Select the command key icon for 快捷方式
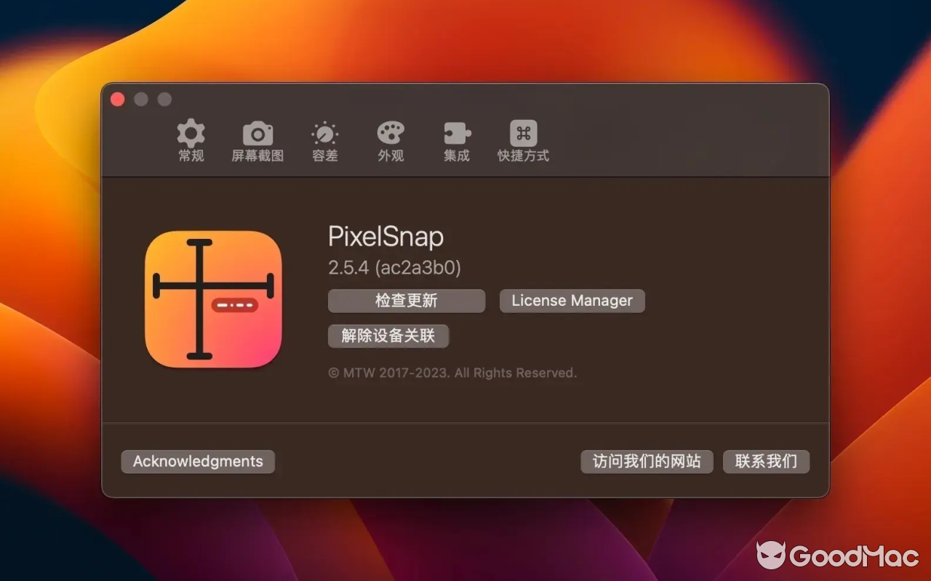 pos(522,133)
